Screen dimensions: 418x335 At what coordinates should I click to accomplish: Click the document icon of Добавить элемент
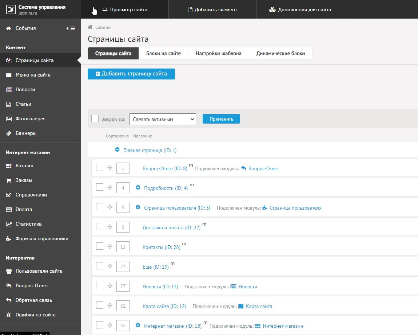coord(190,9)
